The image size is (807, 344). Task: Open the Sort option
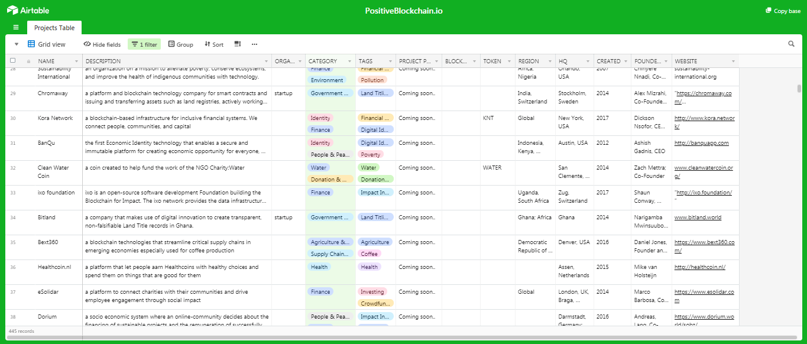coord(214,44)
